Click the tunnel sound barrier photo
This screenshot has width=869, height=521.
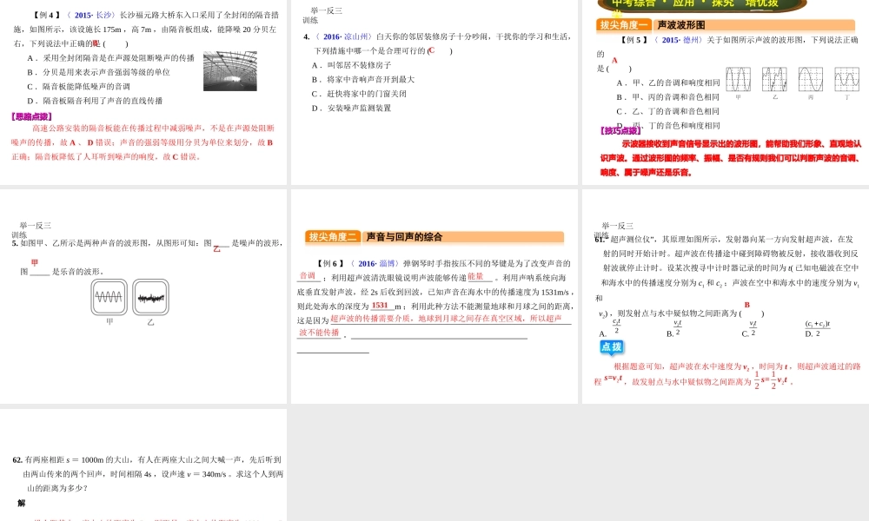[230, 71]
